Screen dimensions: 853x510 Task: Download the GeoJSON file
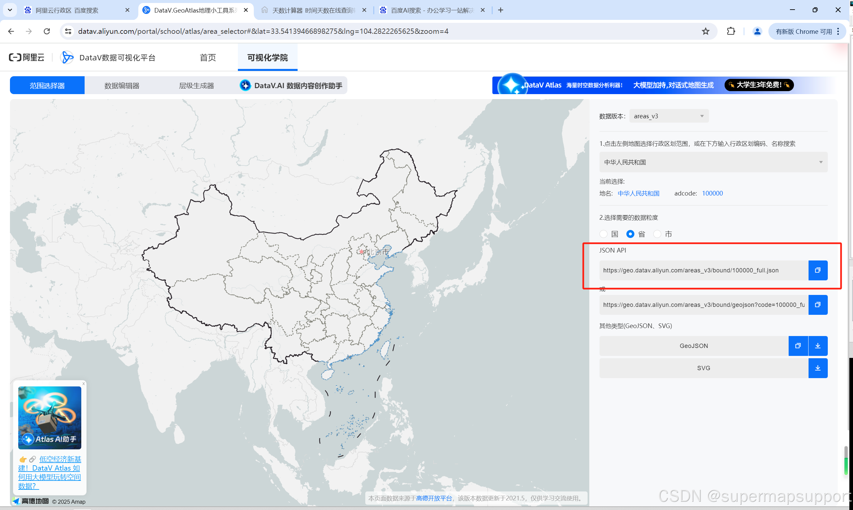(817, 346)
